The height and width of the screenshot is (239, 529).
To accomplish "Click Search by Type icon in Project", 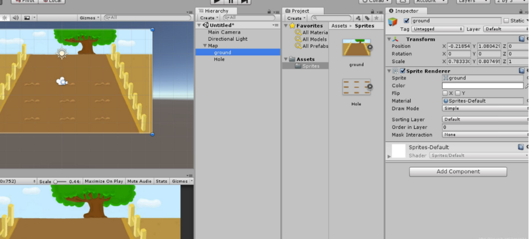I will click(359, 18).
